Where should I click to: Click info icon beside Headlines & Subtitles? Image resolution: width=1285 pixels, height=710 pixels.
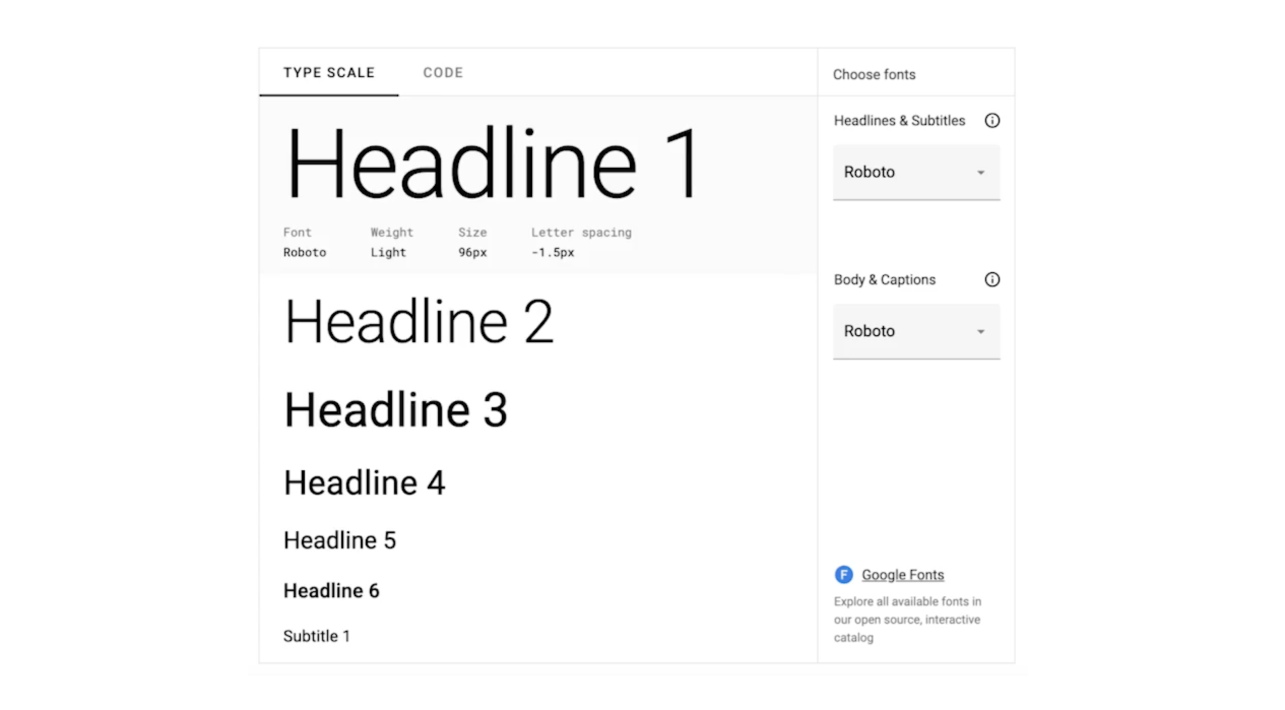click(991, 120)
